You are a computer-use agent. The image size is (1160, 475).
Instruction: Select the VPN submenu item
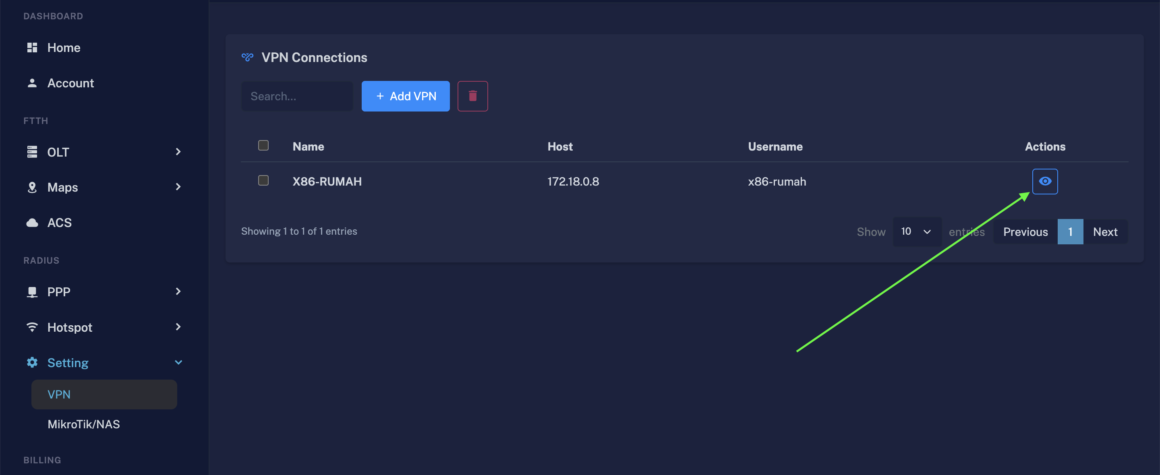[104, 394]
